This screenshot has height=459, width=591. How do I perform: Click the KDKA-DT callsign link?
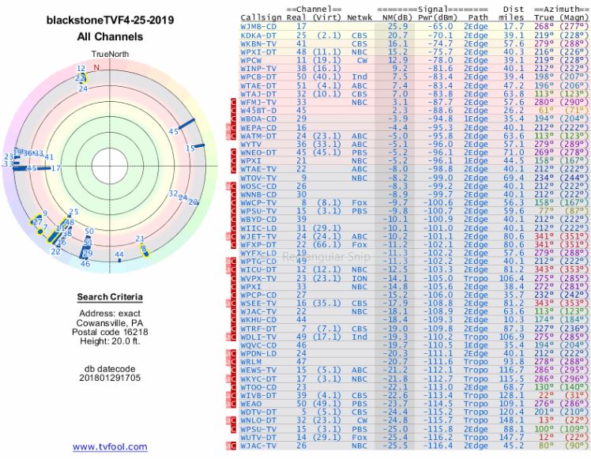pyautogui.click(x=261, y=36)
